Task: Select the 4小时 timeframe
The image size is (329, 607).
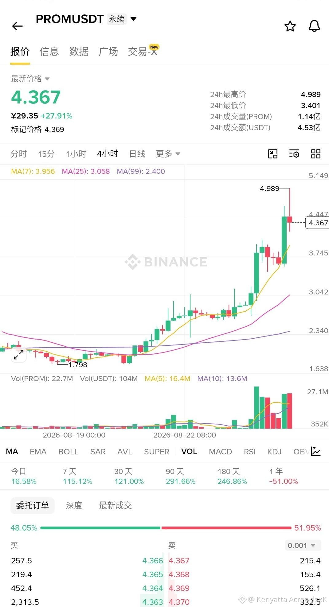Action: point(108,154)
